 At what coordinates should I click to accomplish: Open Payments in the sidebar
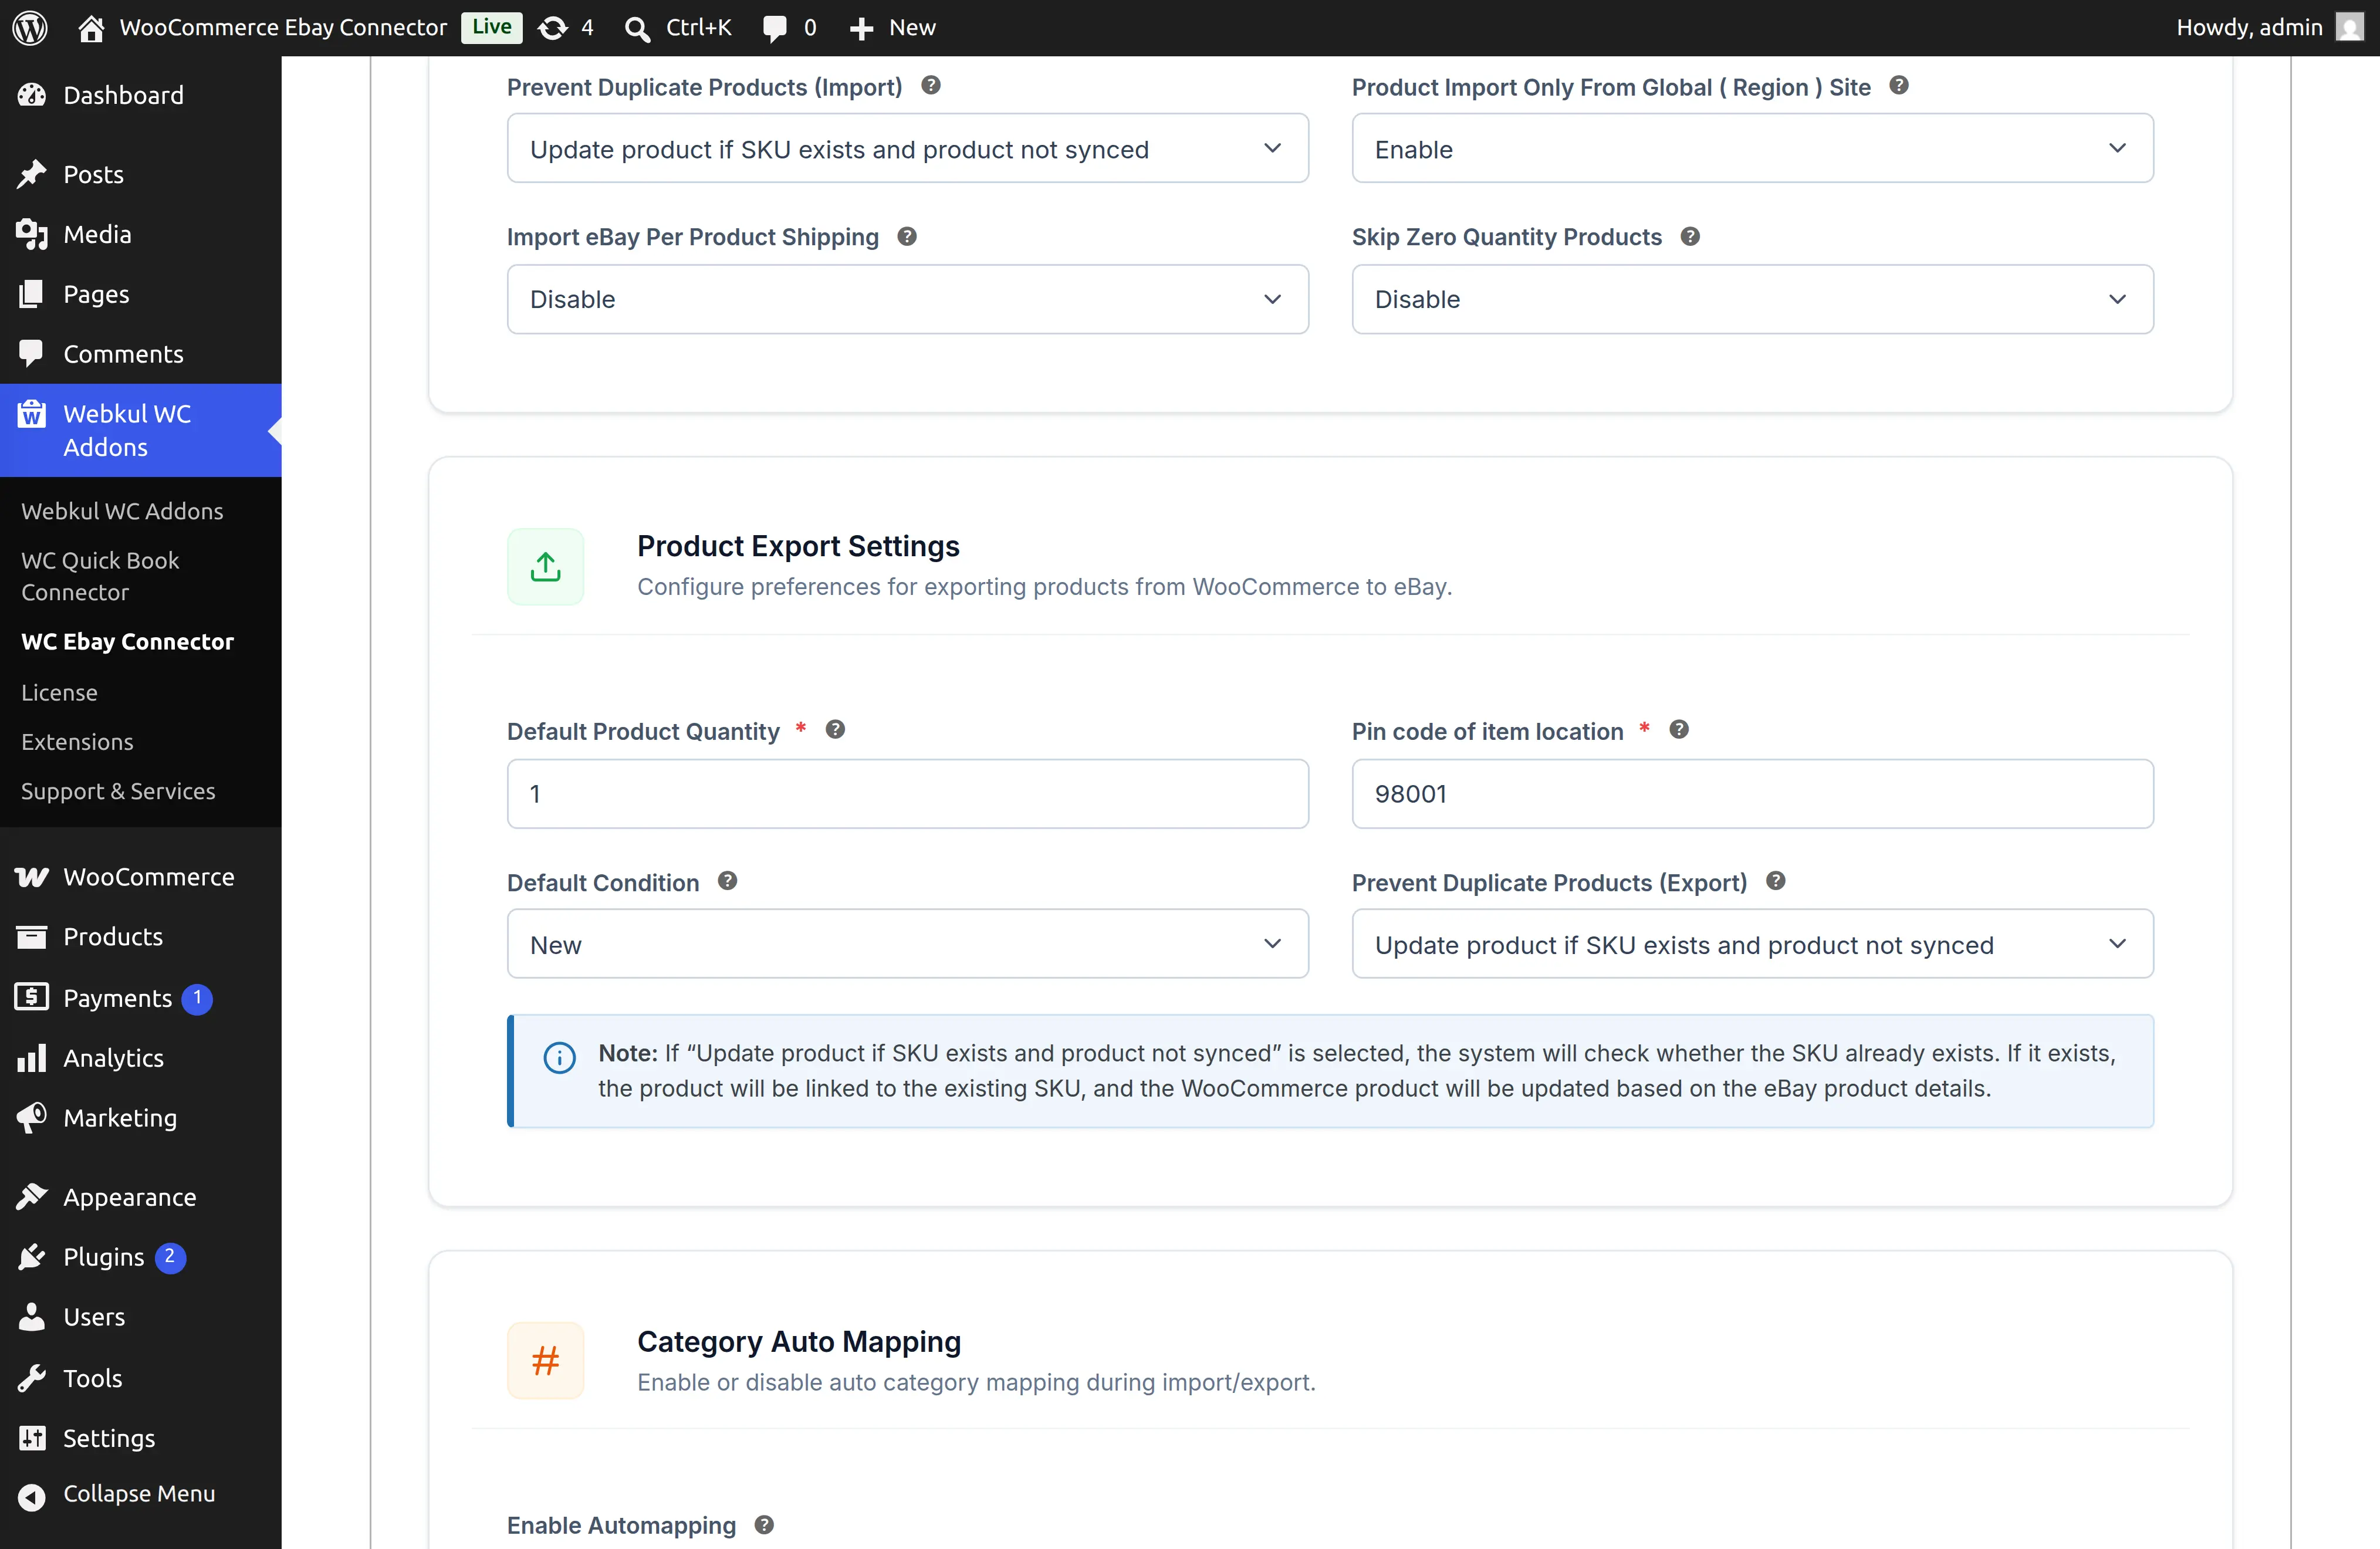[140, 998]
